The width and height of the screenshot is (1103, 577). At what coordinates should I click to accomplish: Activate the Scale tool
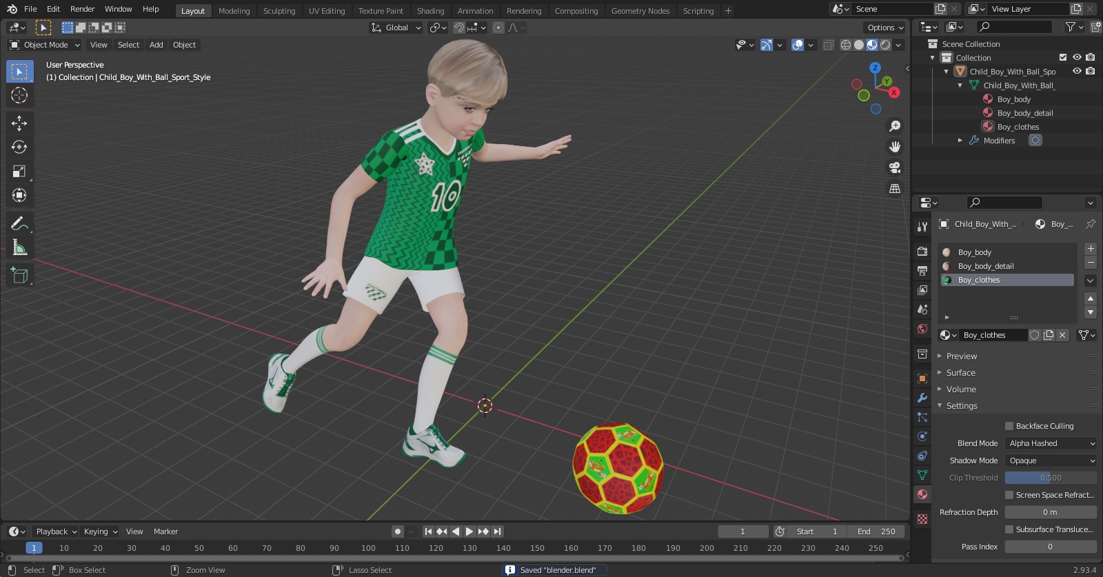pyautogui.click(x=19, y=171)
